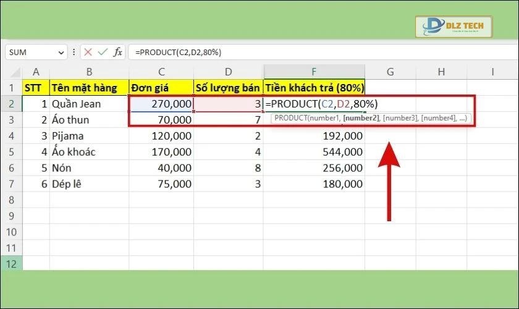Select column D header

(229, 72)
